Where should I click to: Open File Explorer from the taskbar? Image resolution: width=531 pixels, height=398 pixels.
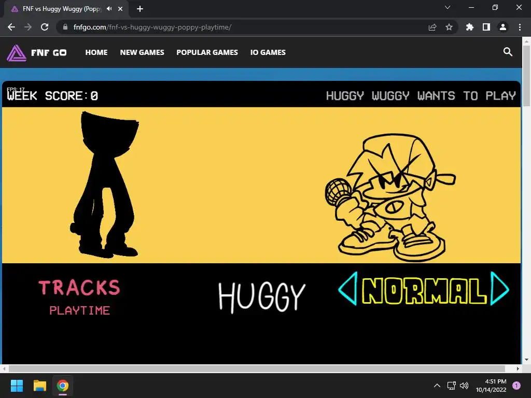click(x=39, y=386)
